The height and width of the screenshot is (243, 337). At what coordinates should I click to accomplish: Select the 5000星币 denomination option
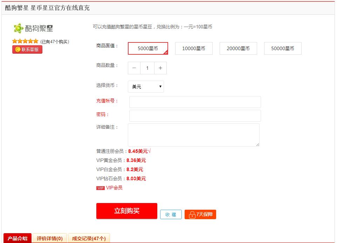[x=148, y=48]
